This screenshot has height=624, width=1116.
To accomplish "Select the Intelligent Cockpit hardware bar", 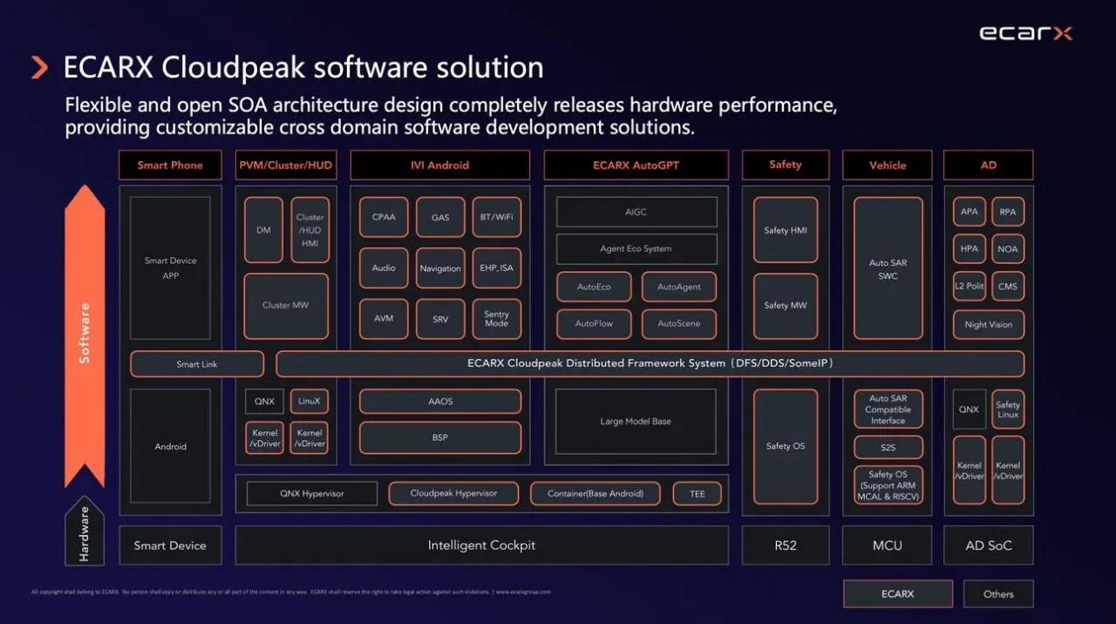I will [x=482, y=546].
